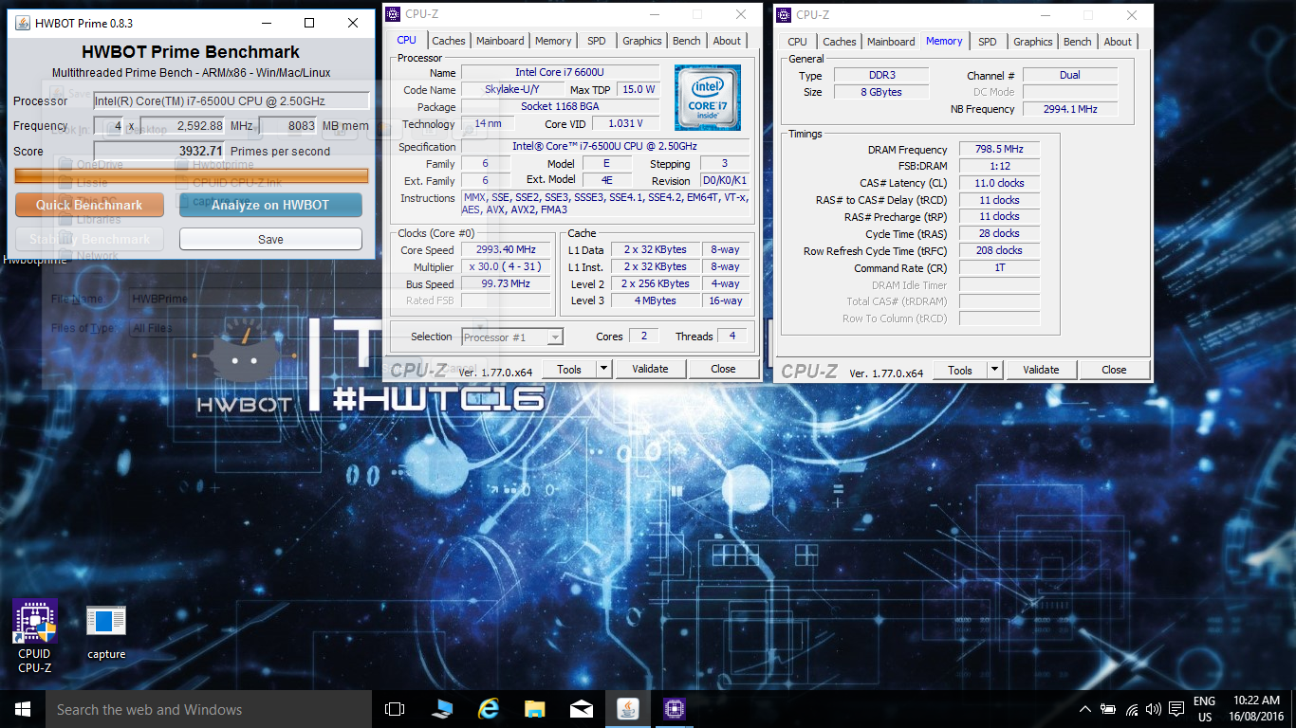Open SPD tab in right CPU-Z window
Image resolution: width=1296 pixels, height=728 pixels.
coord(988,42)
